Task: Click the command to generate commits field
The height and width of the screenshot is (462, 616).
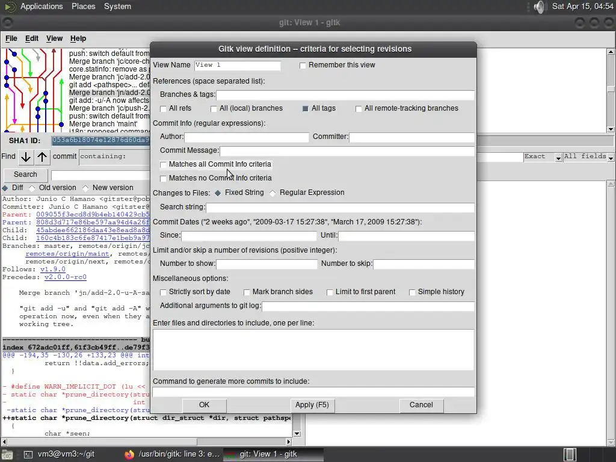Action: click(313, 392)
